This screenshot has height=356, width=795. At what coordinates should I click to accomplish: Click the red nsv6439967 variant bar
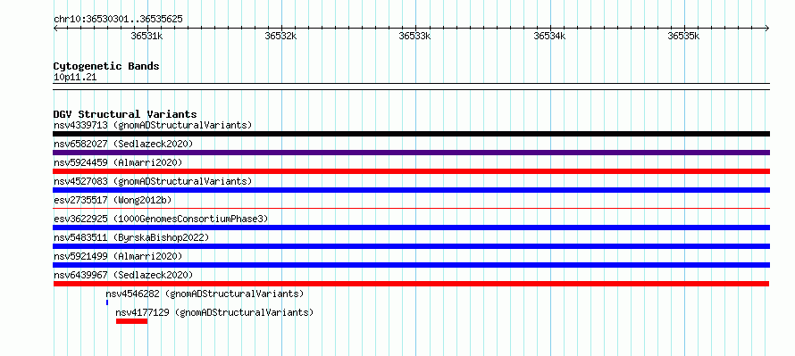(x=411, y=284)
